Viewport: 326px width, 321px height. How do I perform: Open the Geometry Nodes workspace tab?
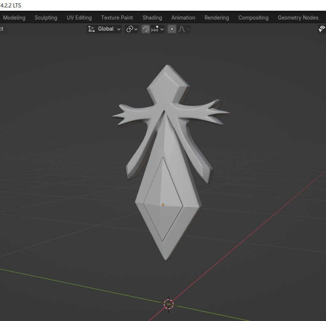[298, 18]
